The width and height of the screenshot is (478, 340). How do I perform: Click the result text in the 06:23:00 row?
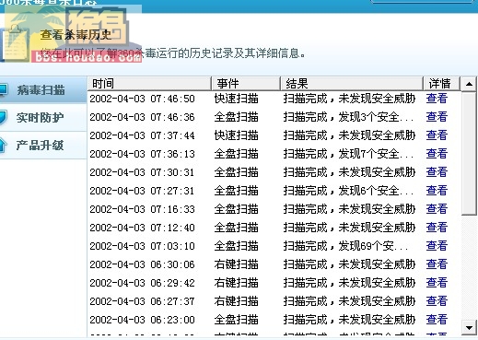pyautogui.click(x=349, y=320)
